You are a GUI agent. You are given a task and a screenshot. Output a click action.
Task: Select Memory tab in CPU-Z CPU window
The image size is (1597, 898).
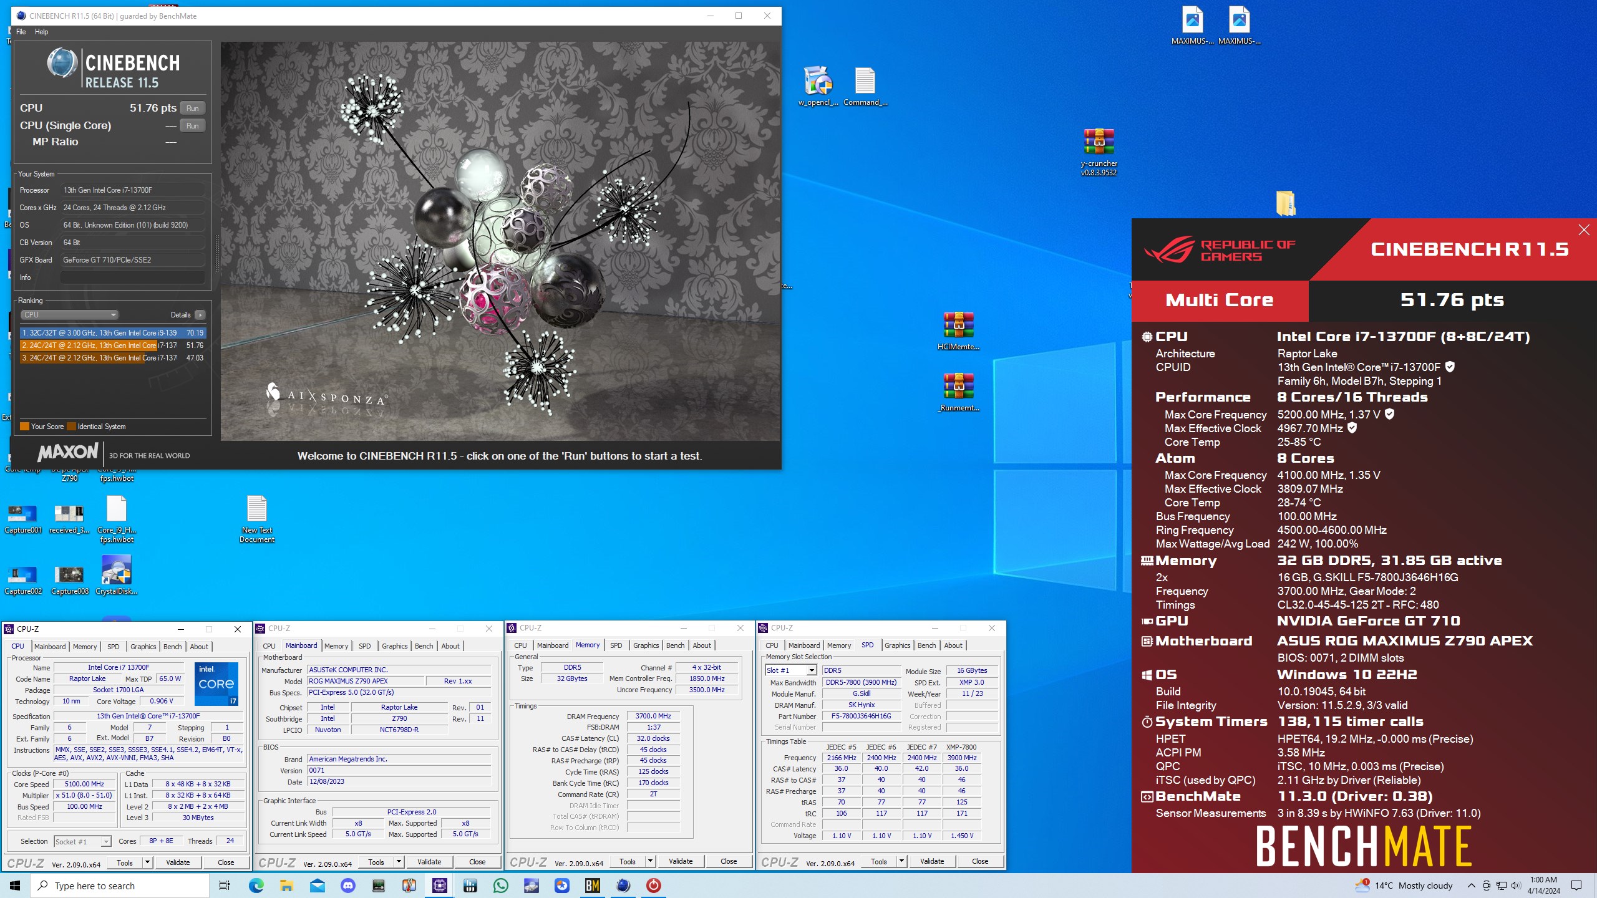pos(85,647)
